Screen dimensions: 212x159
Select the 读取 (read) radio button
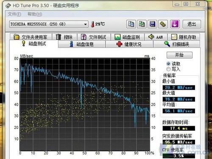tap(168, 64)
